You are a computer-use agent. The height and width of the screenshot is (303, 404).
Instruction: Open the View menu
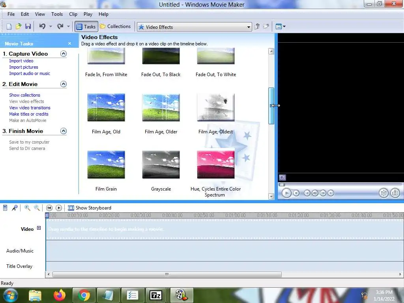[40, 14]
